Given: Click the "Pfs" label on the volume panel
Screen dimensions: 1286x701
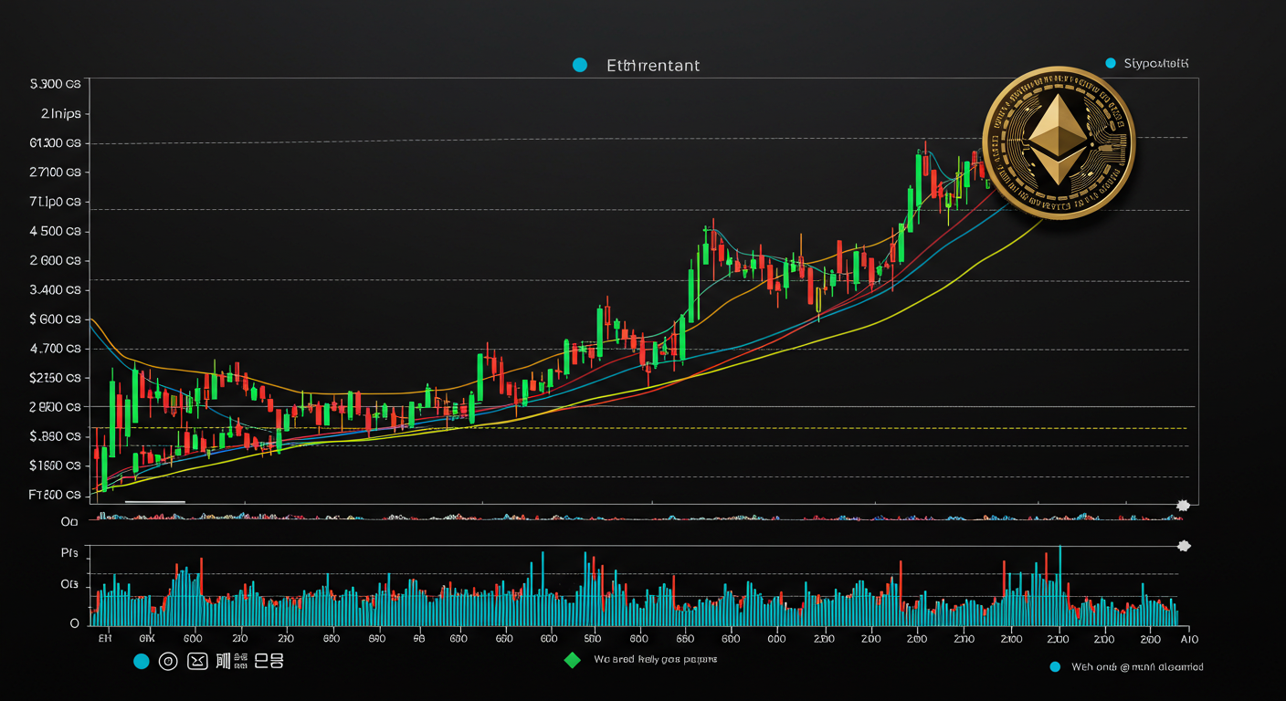Looking at the screenshot, I should [x=69, y=553].
